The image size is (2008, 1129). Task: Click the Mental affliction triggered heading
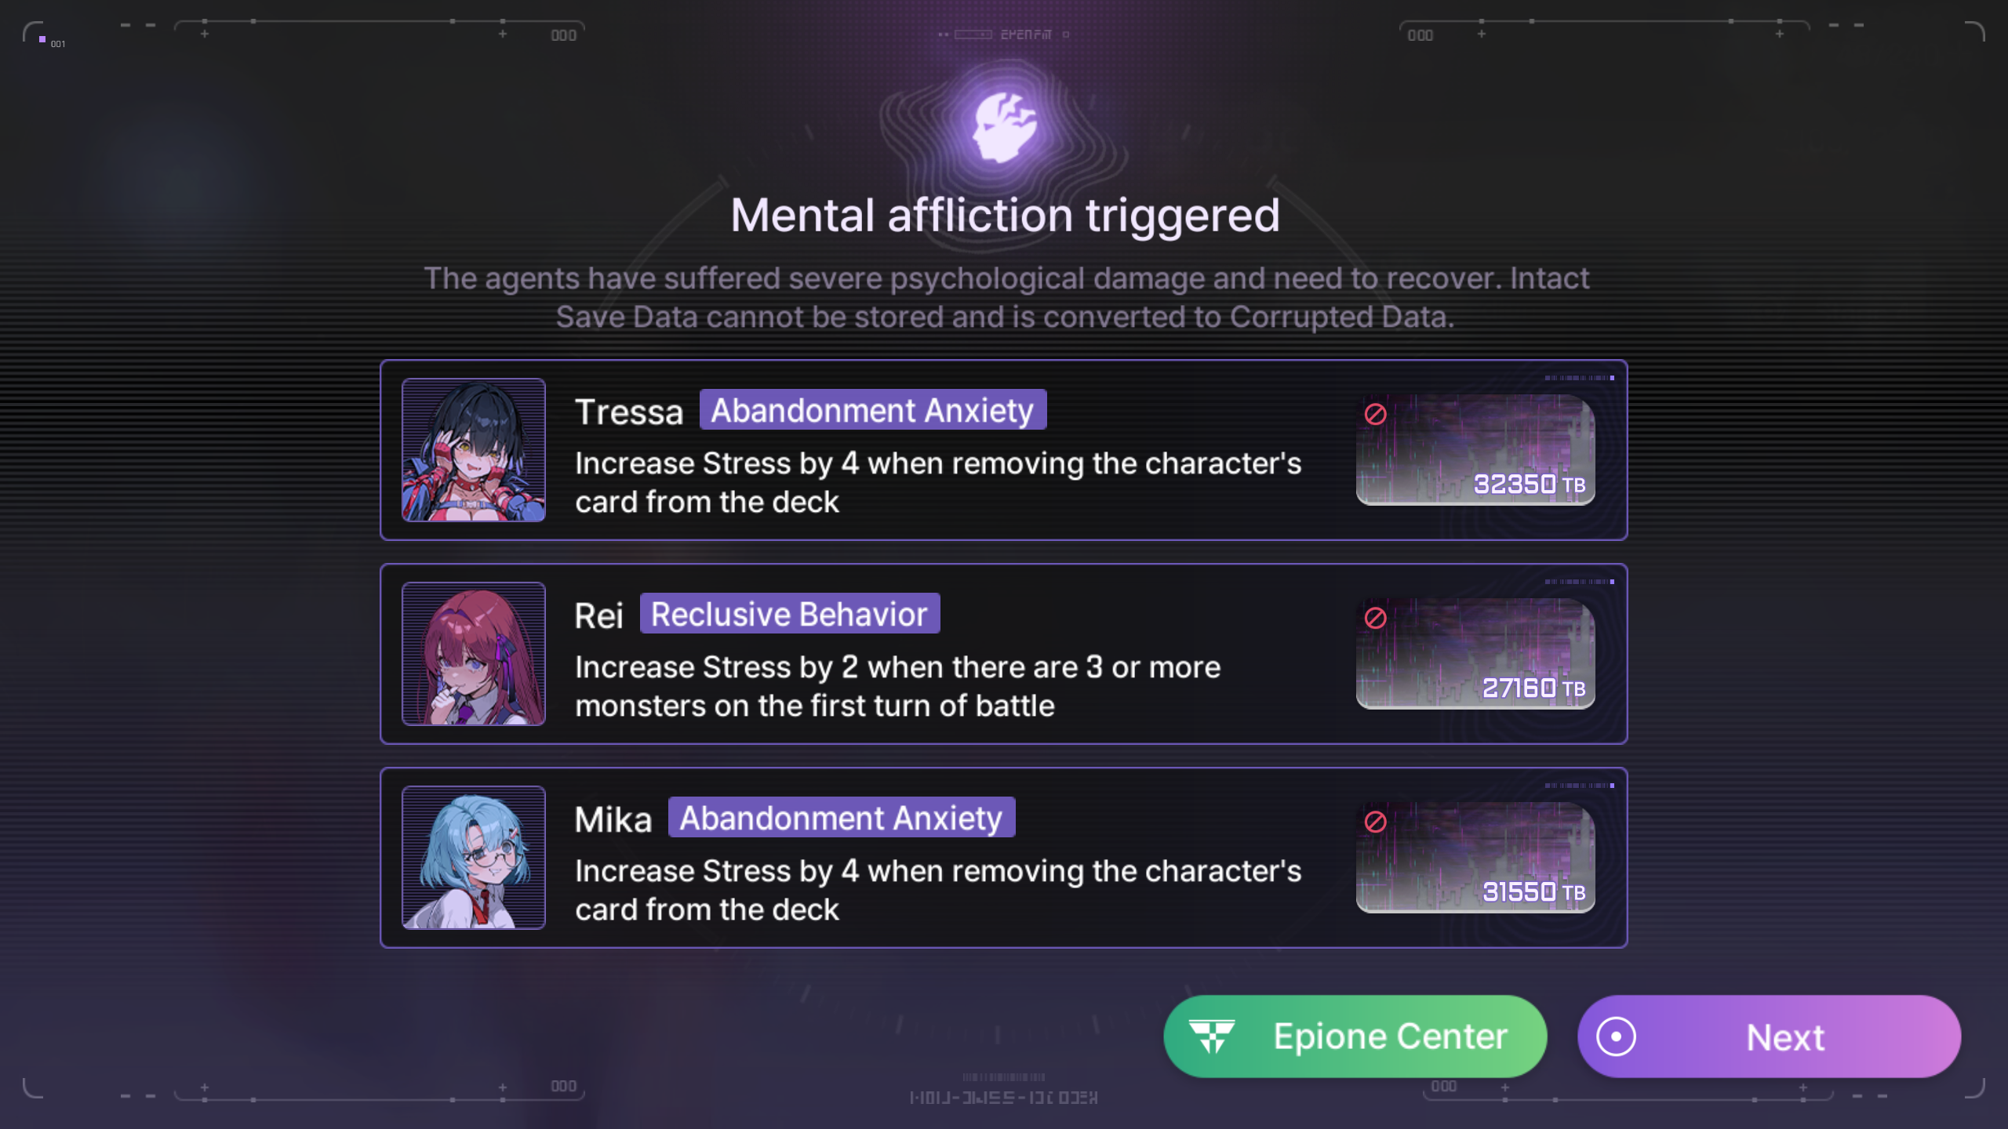tap(1005, 216)
